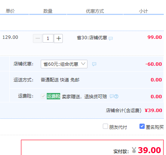Click the 普通配送 快递 免邮 shipping text
Viewport: 166px width, 155px height.
coord(60,80)
